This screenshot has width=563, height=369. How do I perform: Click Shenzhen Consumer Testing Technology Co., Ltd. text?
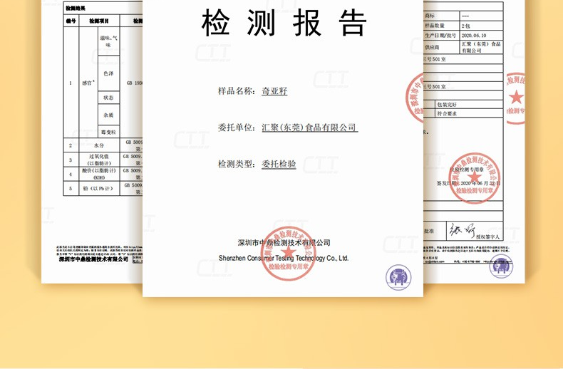(283, 258)
